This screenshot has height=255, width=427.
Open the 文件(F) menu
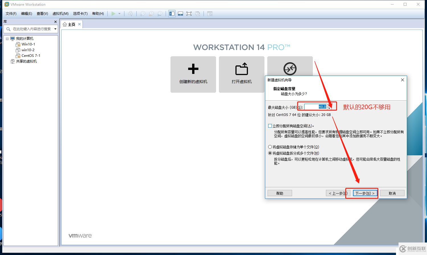pos(11,14)
